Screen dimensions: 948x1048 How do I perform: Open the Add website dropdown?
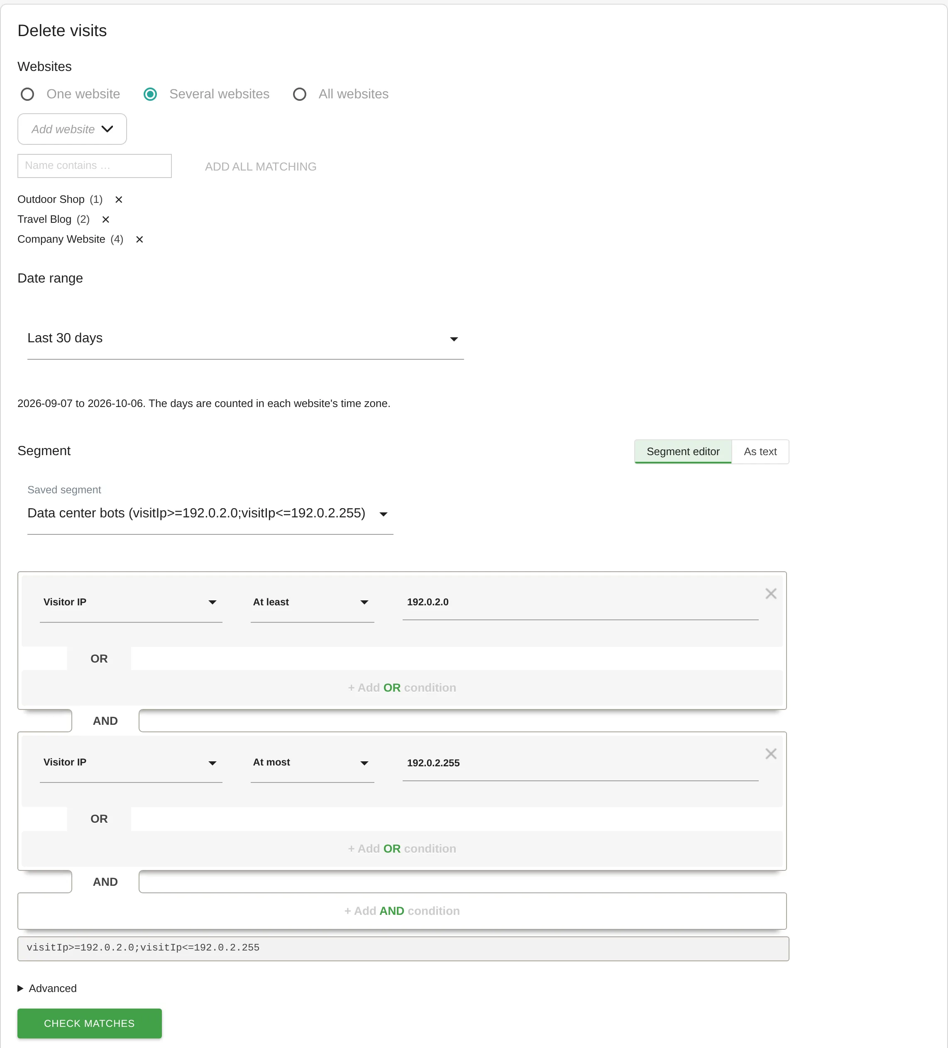click(72, 129)
